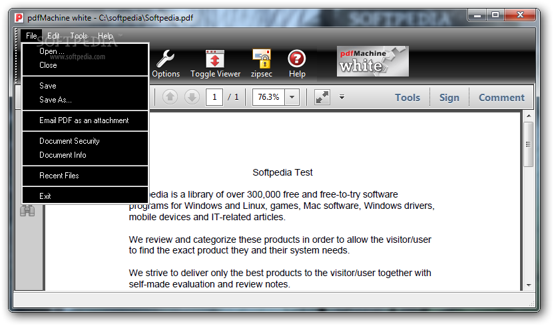The image size is (554, 326).
Task: Open Help with the red question icon
Action: (297, 64)
